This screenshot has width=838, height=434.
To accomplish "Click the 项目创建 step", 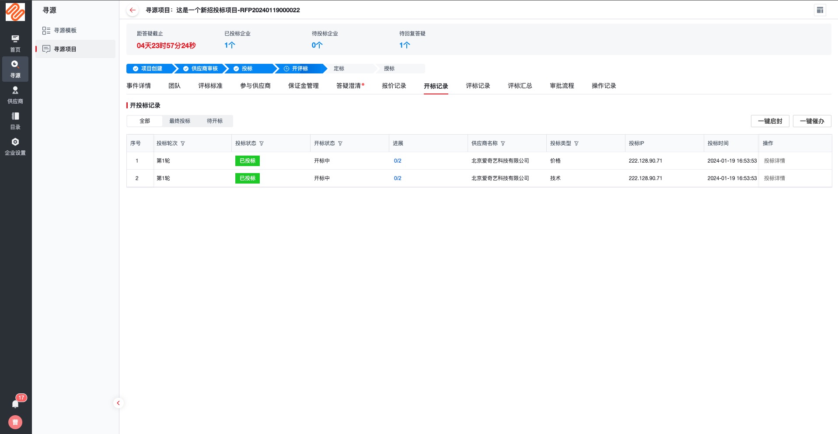I will click(x=150, y=69).
